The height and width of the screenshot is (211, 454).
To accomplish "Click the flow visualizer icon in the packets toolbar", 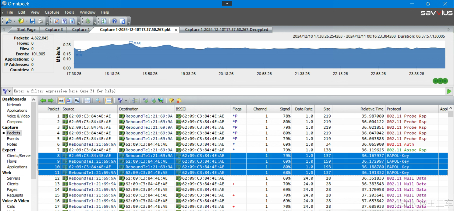I will (135, 101).
